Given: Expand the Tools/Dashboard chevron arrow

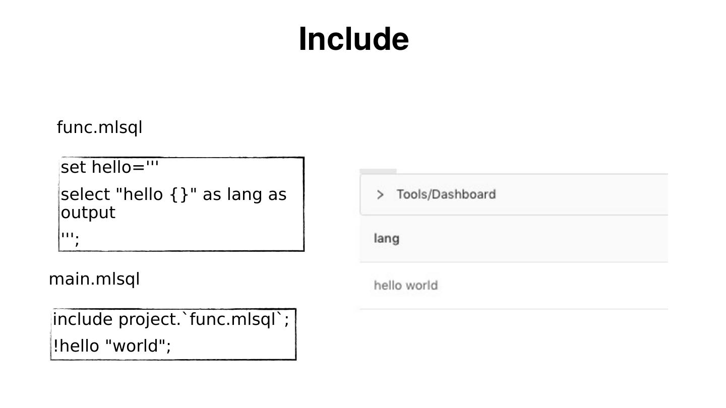Looking at the screenshot, I should (380, 194).
